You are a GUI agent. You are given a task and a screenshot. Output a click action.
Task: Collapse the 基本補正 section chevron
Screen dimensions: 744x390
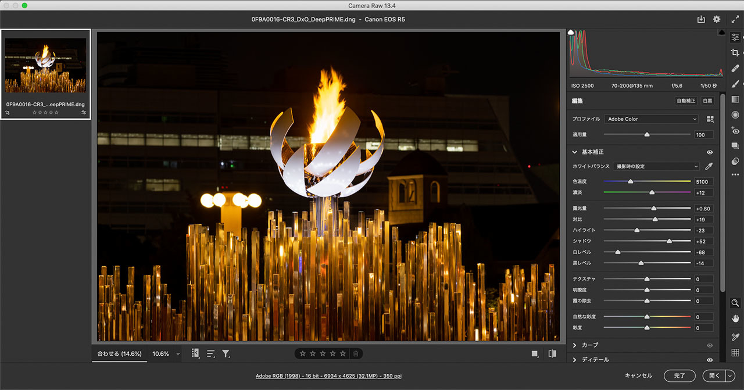[x=575, y=152]
